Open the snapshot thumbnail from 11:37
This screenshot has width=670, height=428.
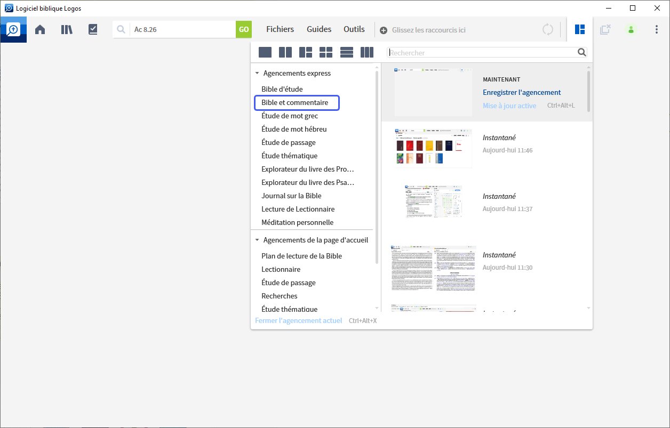(433, 201)
